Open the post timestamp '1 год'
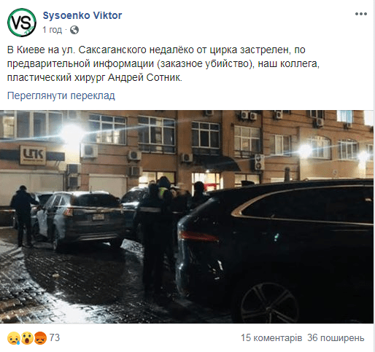The image size is (375, 352). tap(53, 30)
